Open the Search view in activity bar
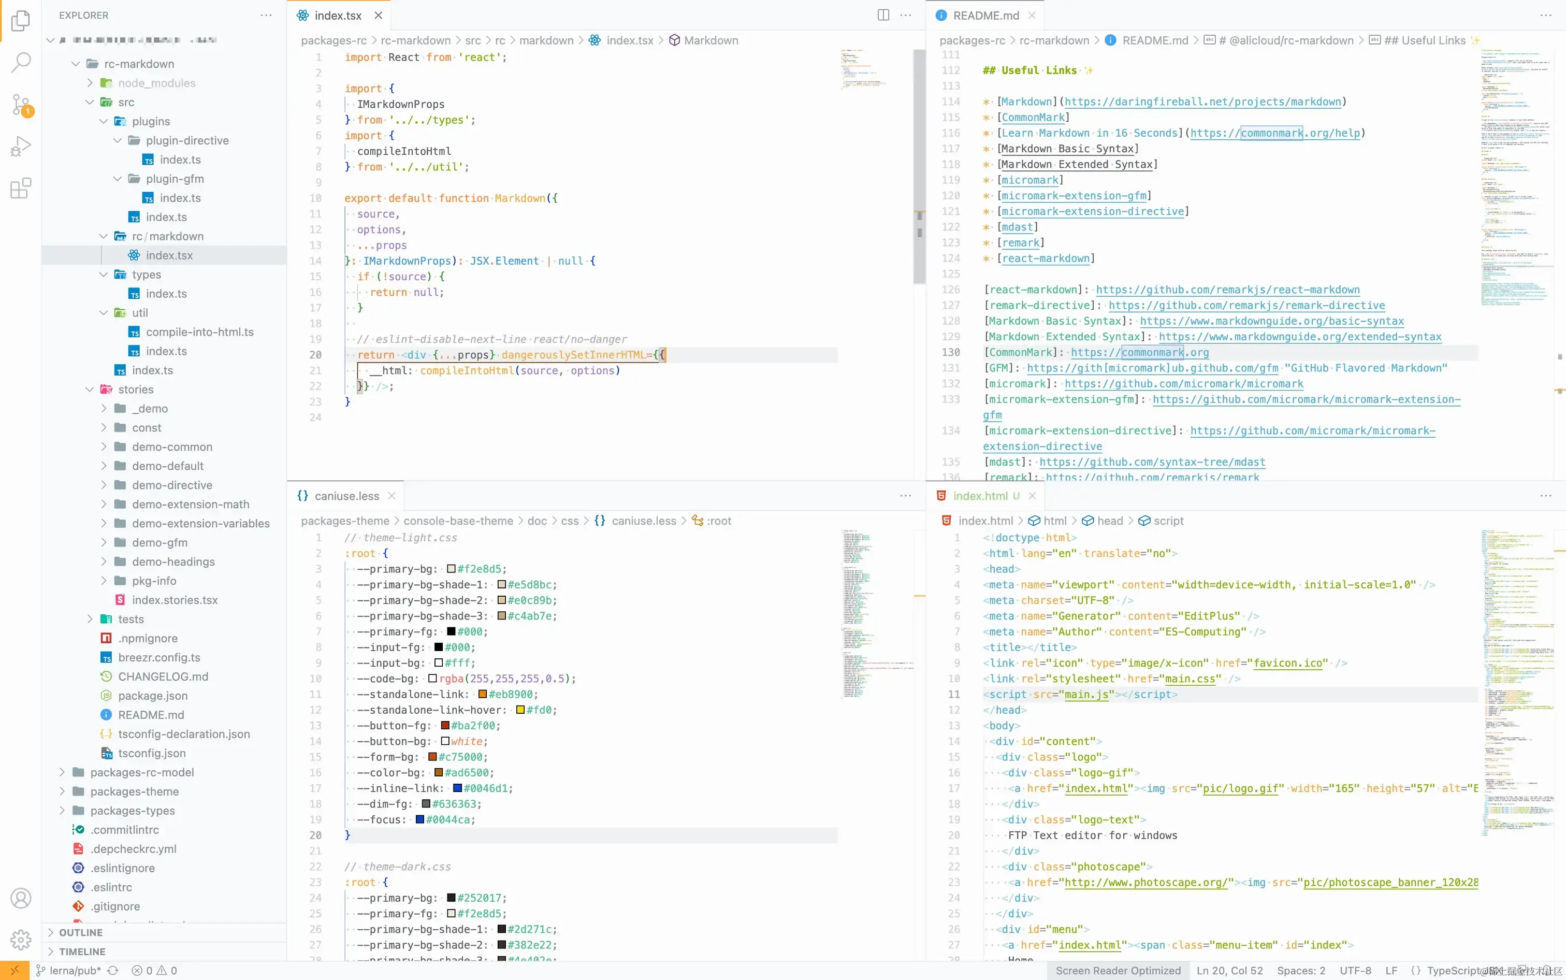 click(21, 63)
